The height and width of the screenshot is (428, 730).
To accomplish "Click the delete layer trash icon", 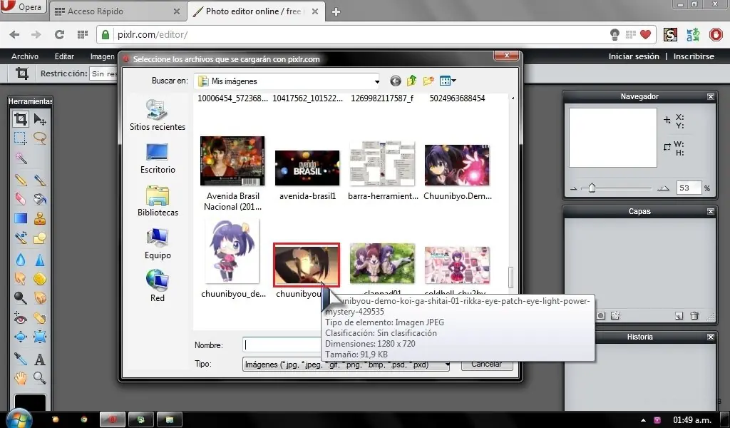I will tap(694, 316).
